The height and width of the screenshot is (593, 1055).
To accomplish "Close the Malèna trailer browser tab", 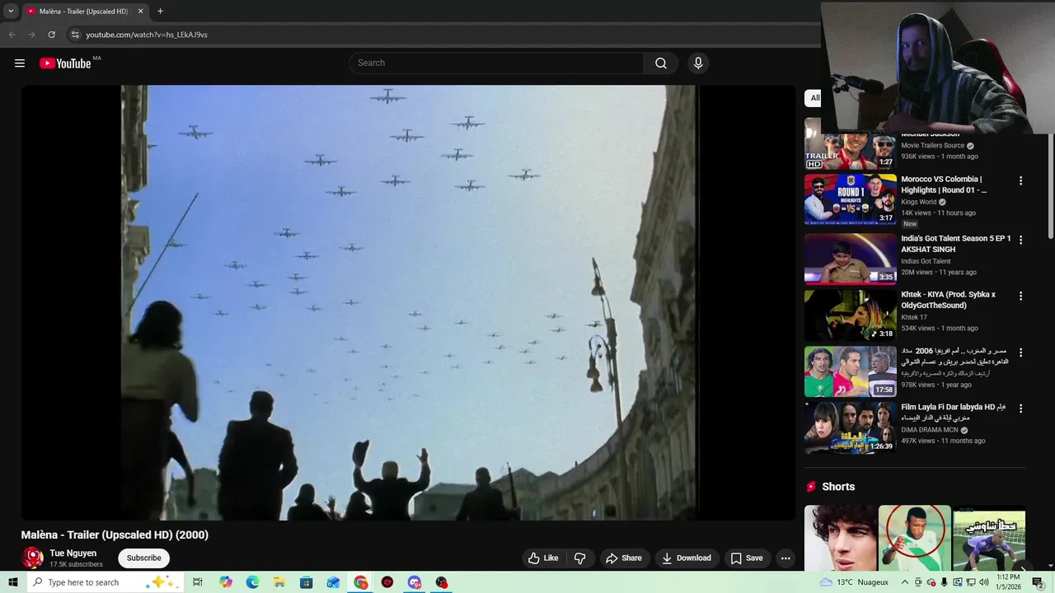I will point(140,12).
